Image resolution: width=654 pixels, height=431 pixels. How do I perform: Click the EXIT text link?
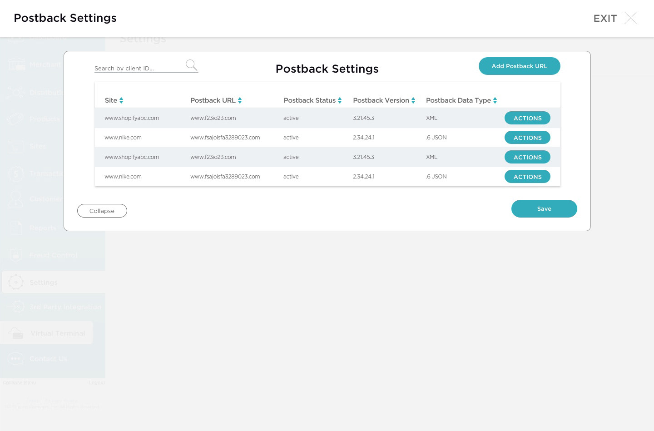(x=605, y=19)
